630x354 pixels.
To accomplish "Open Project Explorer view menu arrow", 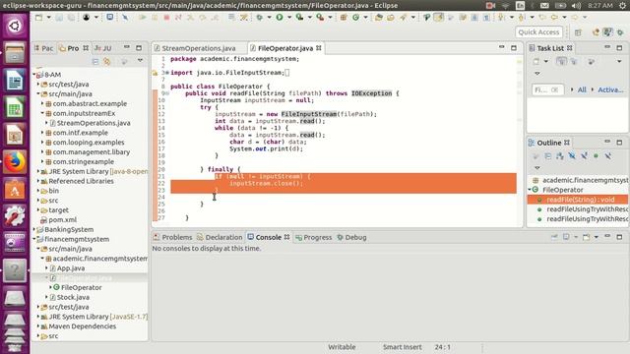I will (140, 61).
